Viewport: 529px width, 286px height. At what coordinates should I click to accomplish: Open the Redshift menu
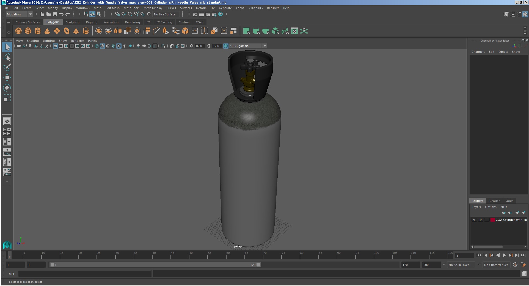click(273, 8)
